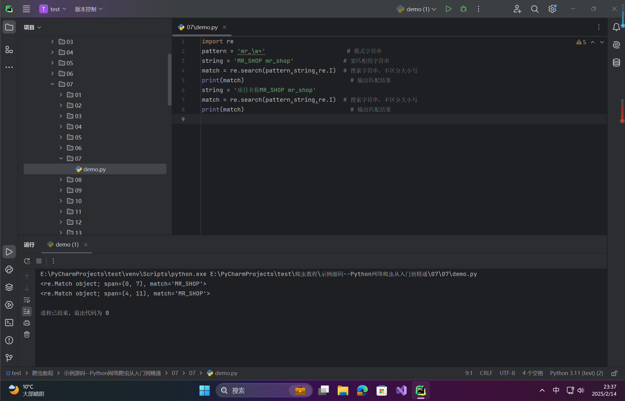625x401 pixels.
Task: Collapse nested folder 07
Action: coord(61,158)
